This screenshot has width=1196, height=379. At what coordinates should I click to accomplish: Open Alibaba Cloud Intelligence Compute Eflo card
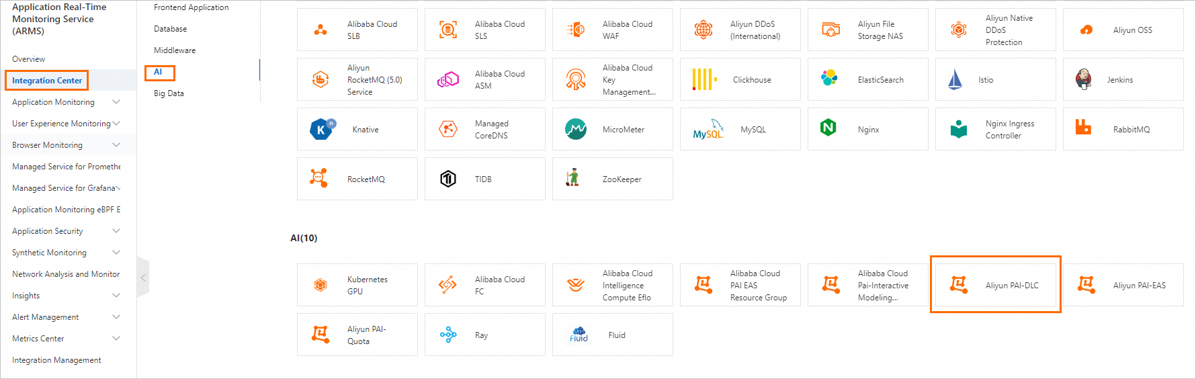(x=612, y=285)
